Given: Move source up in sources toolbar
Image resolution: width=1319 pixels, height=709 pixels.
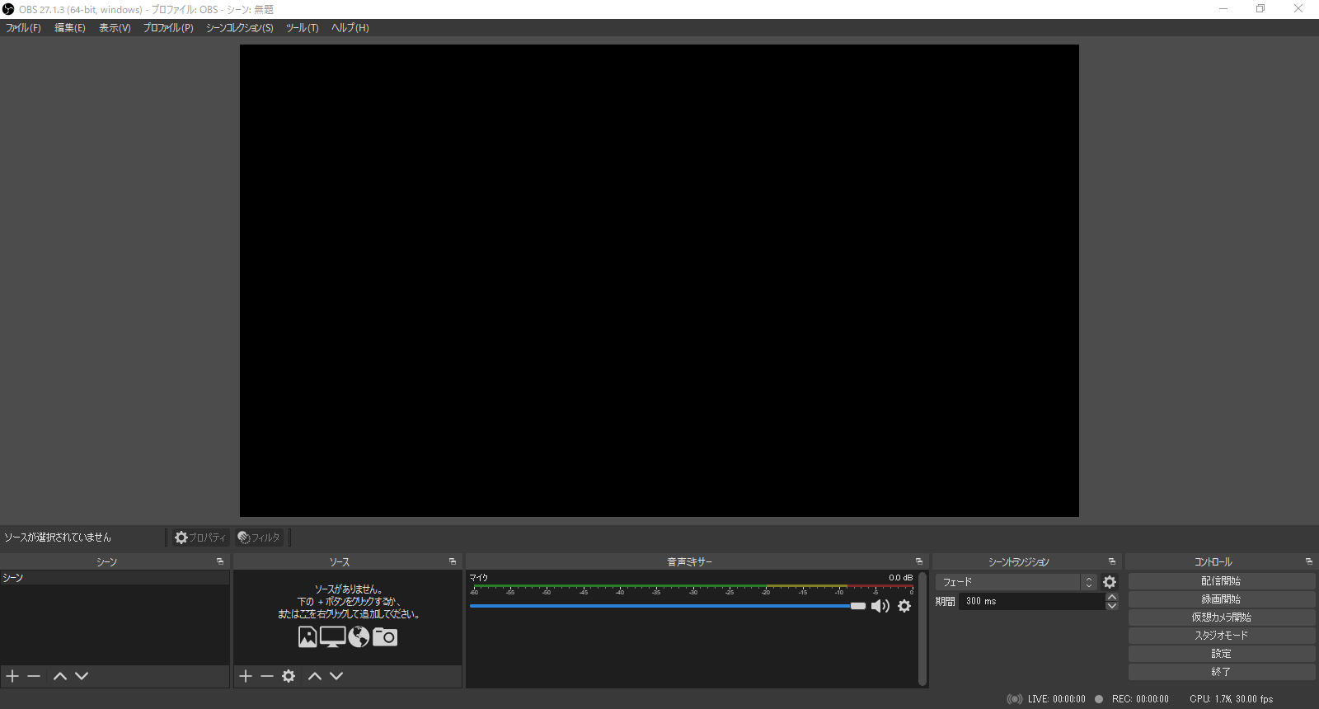Looking at the screenshot, I should (x=315, y=676).
